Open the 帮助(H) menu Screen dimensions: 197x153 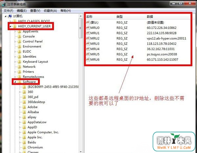[66, 11]
